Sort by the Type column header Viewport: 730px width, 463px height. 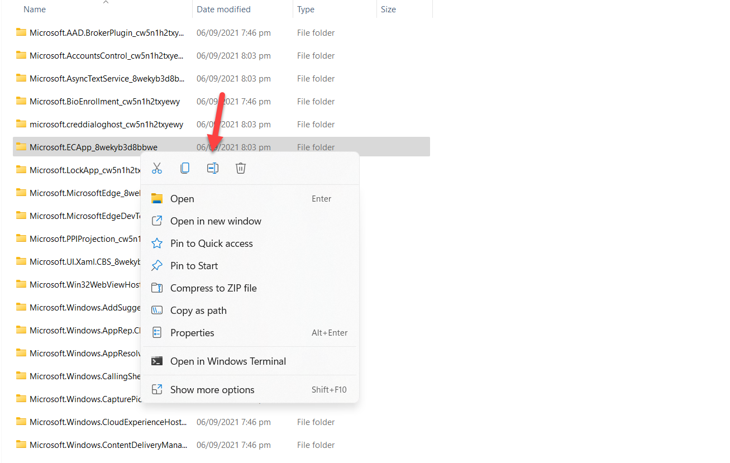point(306,9)
